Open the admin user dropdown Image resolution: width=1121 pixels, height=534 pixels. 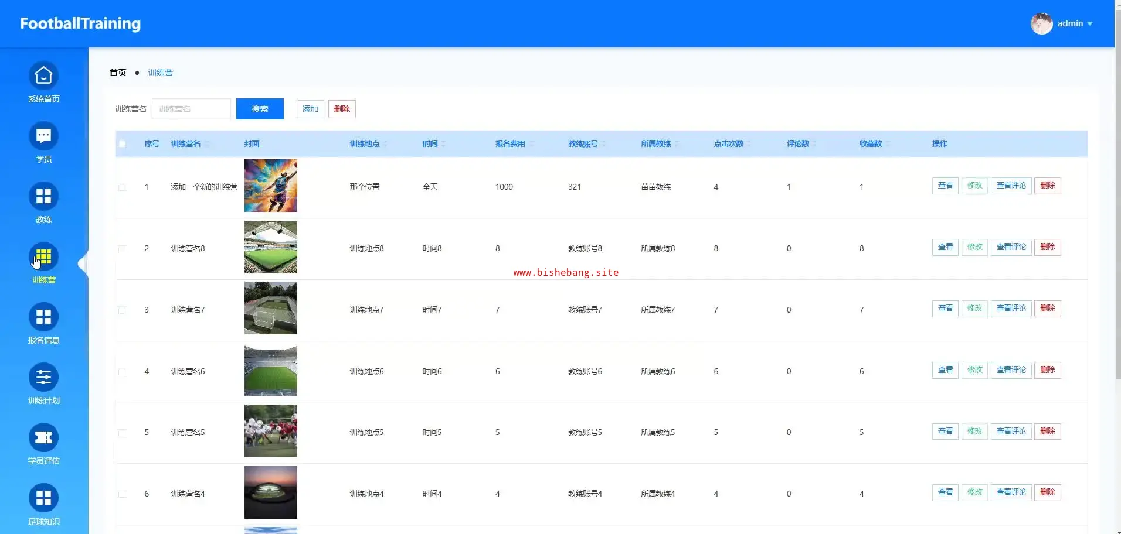[1062, 24]
